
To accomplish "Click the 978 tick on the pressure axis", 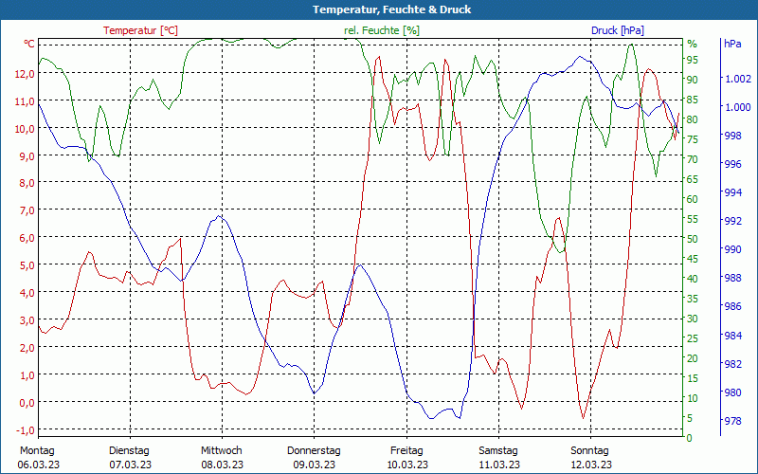I will 732,421.
